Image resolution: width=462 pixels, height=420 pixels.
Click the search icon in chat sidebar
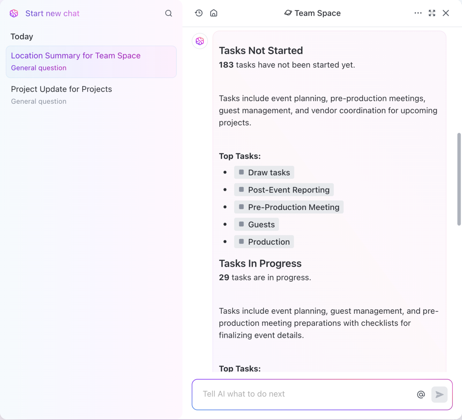point(168,14)
